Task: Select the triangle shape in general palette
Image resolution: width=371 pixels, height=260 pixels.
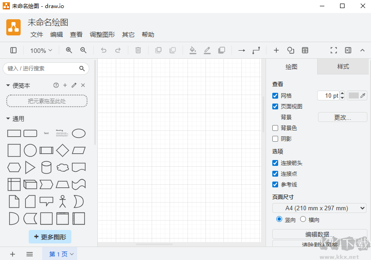Action: point(31,167)
